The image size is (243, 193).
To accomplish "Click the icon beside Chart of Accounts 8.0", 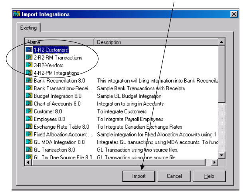I will (29, 103).
